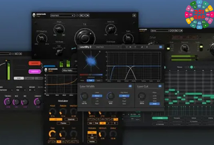The width and height of the screenshot is (214, 145).
Task: Click the help question mark icon in the LowWidth 2 toolbar
Action: pos(135,47)
